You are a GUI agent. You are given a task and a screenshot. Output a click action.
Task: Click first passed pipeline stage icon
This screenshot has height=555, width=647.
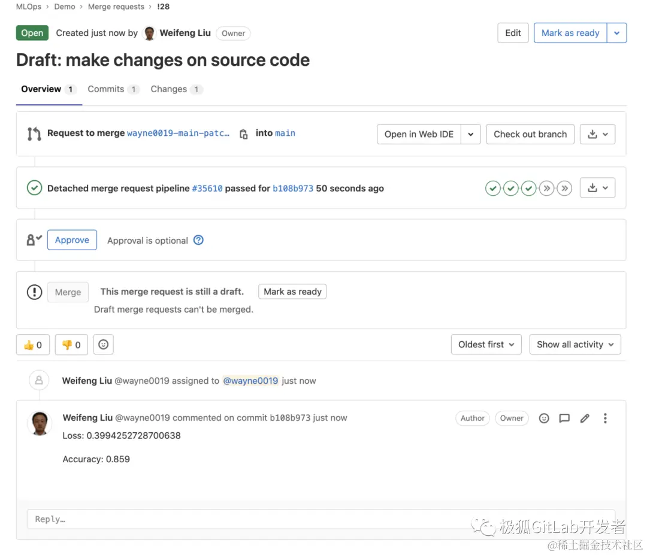(492, 189)
